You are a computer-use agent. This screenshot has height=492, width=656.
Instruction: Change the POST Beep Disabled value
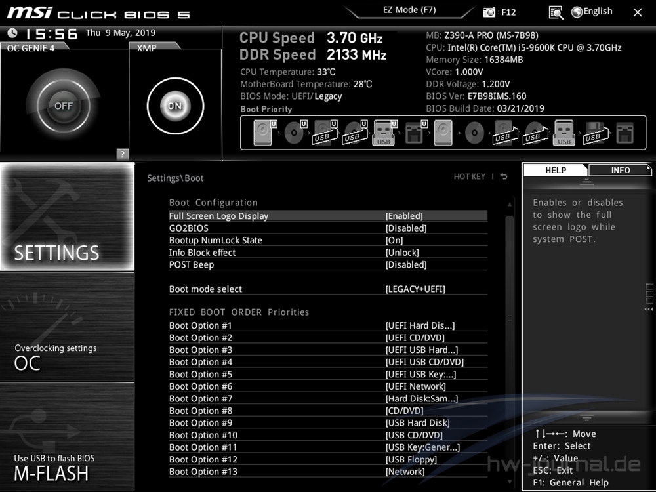tap(406, 264)
